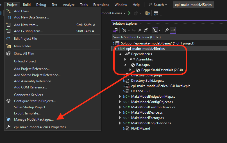Click the Collapse All icon in Solution Explorer

pos(140,30)
